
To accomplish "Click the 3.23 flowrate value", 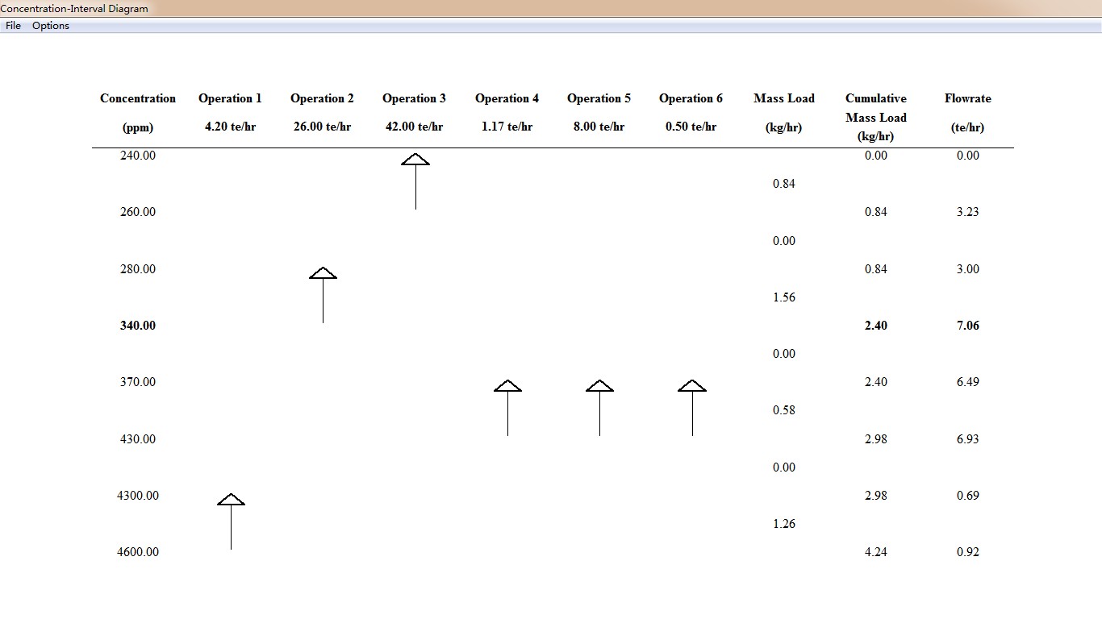I will point(968,212).
